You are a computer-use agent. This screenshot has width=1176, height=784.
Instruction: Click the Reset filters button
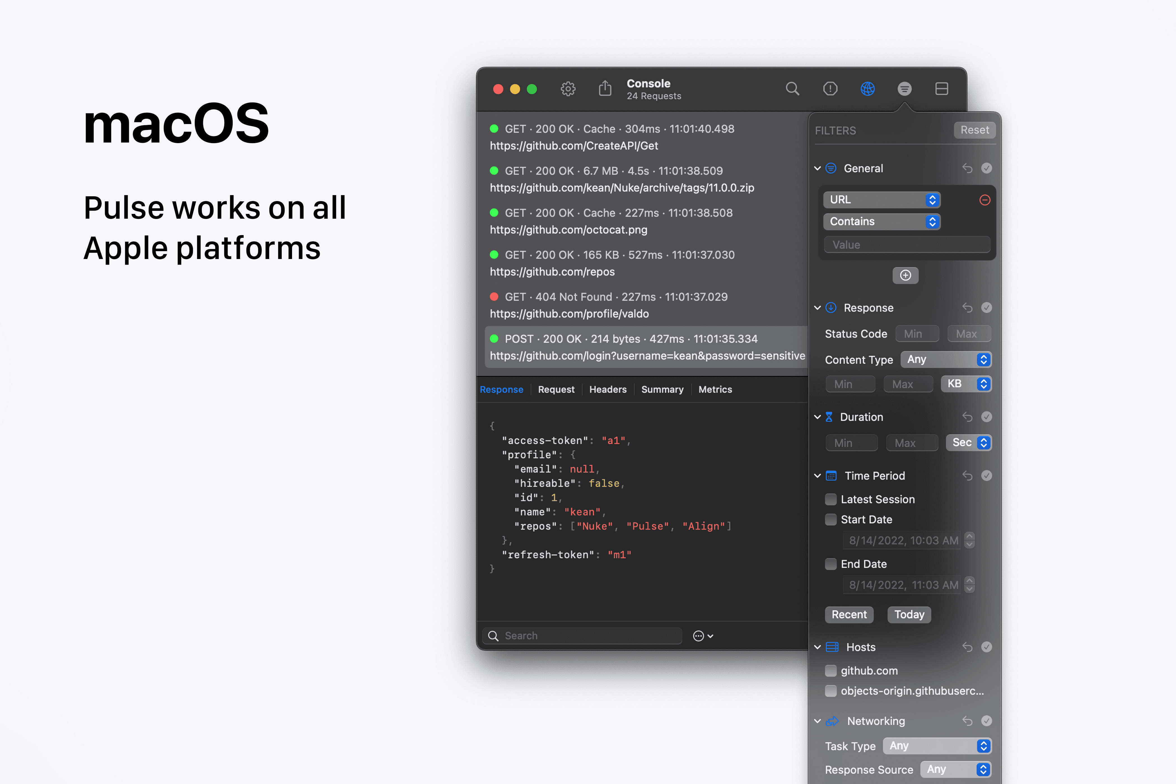tap(974, 130)
